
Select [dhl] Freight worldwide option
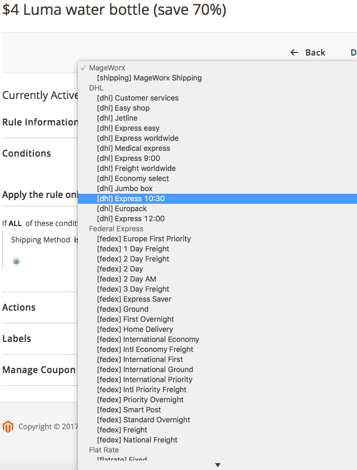tap(218, 168)
